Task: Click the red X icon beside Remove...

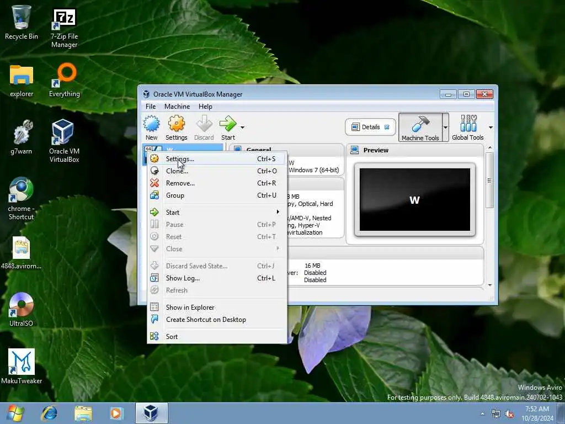Action: [x=154, y=183]
